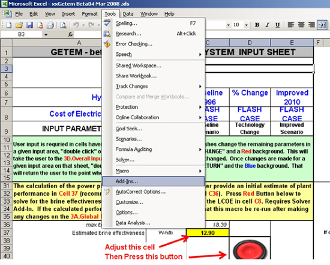Expand the Speech submenu

click(x=154, y=55)
